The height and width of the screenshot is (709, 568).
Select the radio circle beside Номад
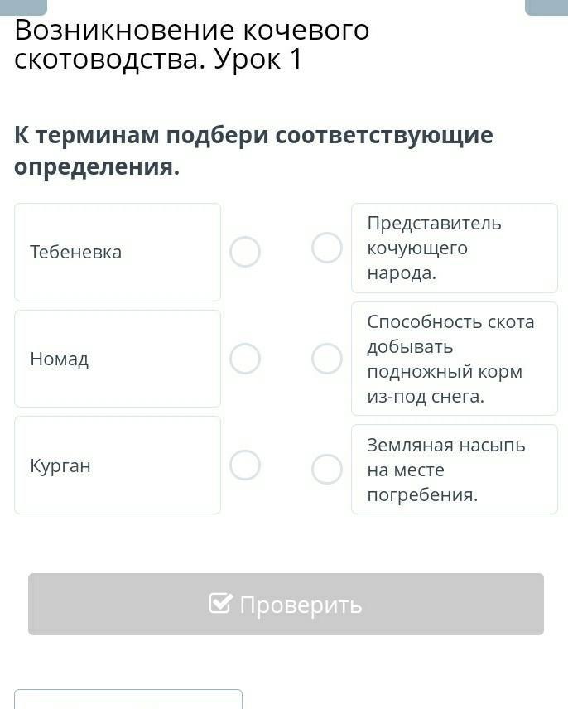(245, 359)
